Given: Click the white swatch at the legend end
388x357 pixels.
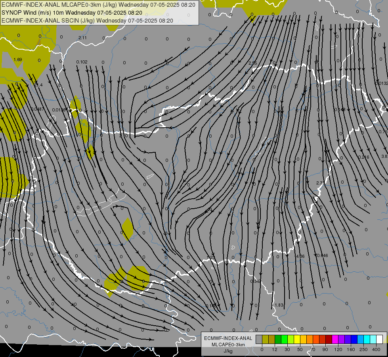Looking at the screenshot, I should point(380,340).
